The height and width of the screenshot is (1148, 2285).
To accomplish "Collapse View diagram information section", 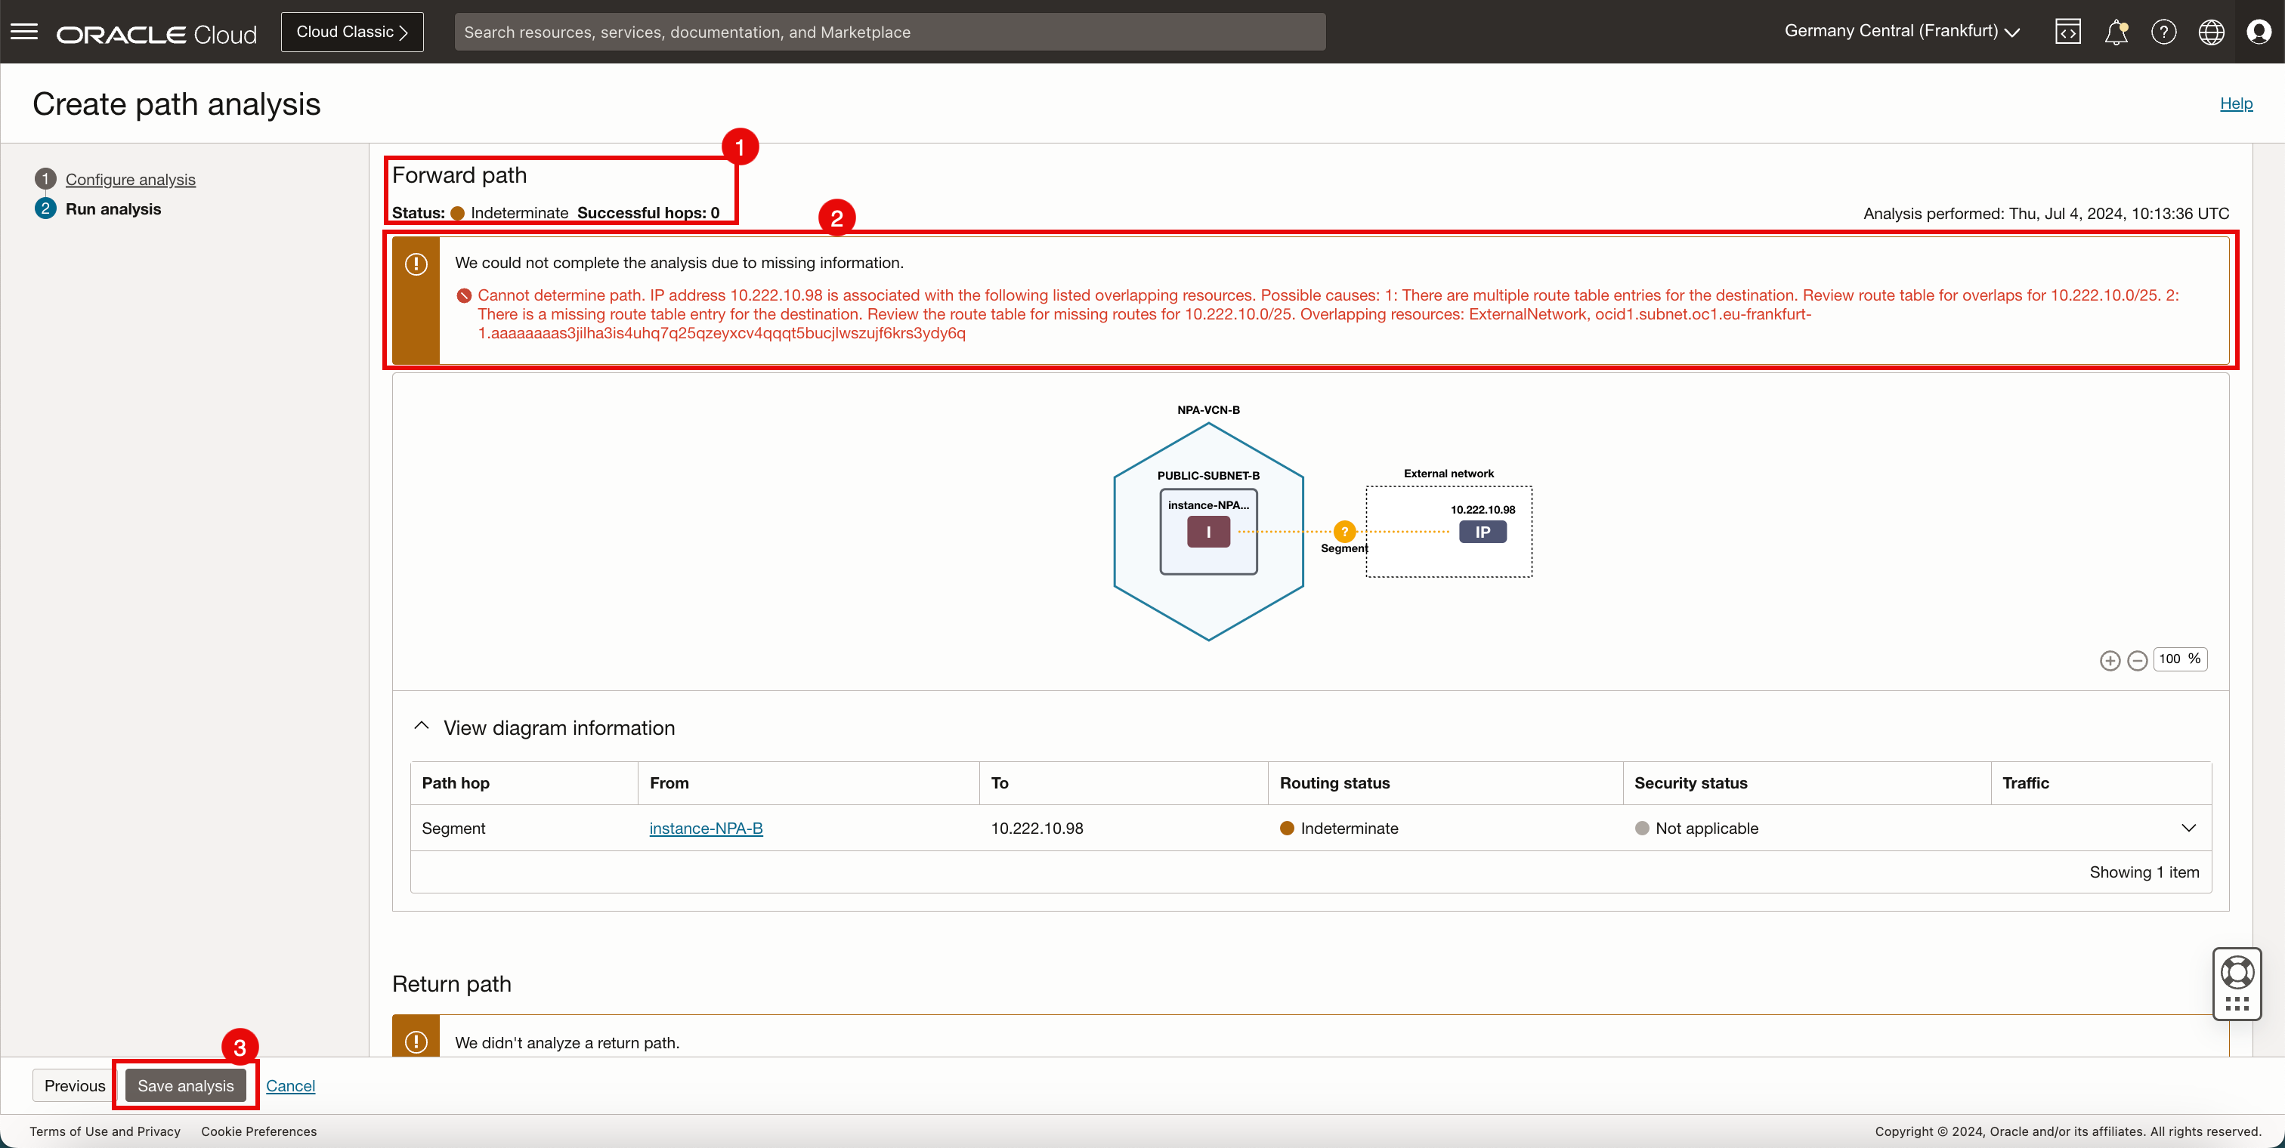I will pyautogui.click(x=422, y=726).
